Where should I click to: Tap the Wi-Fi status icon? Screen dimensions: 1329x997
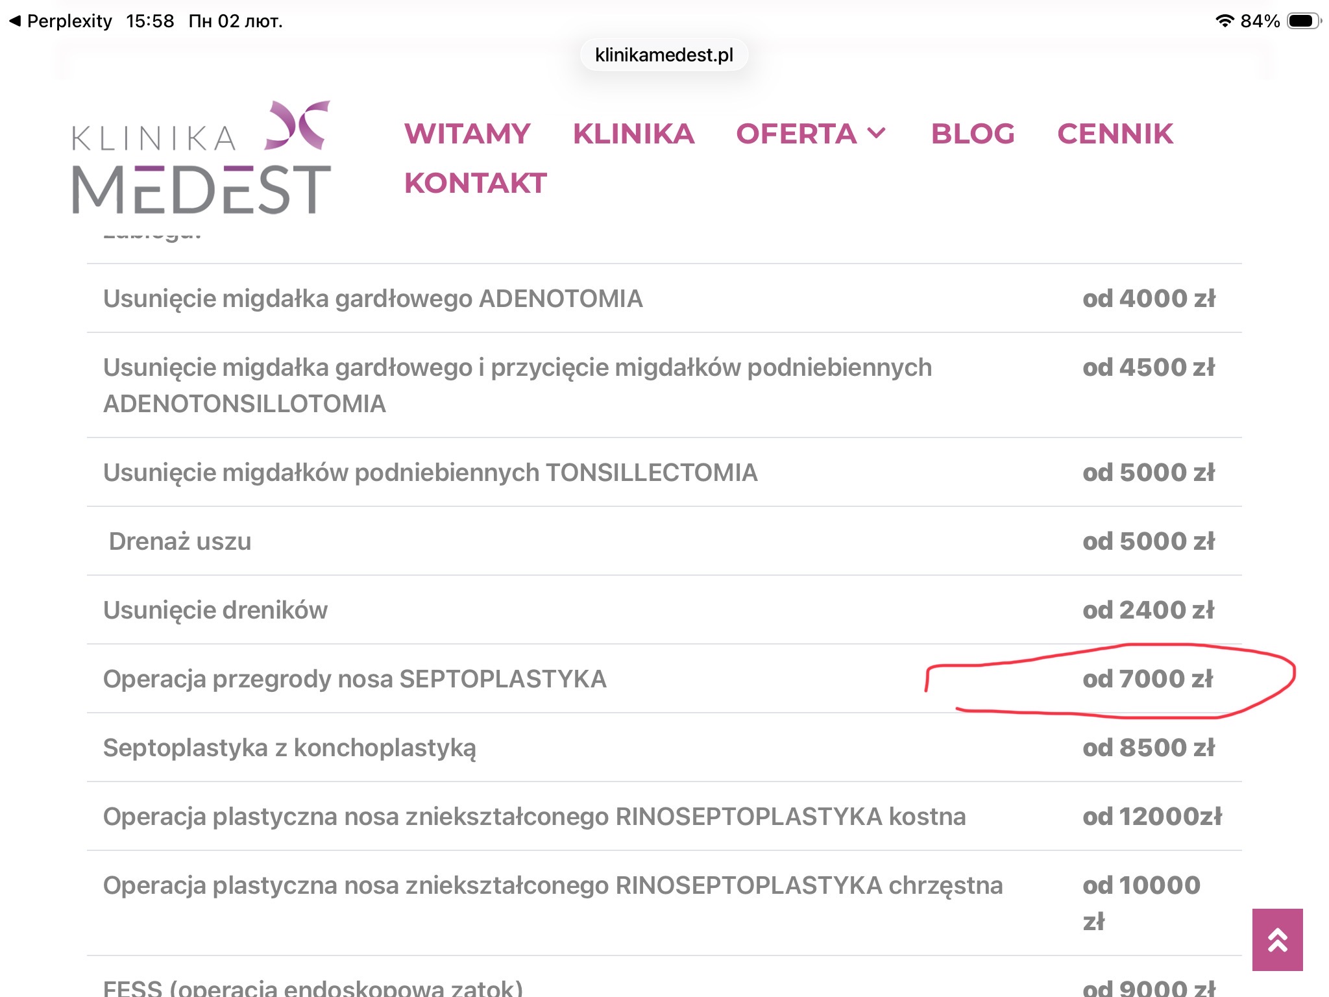coord(1224,21)
